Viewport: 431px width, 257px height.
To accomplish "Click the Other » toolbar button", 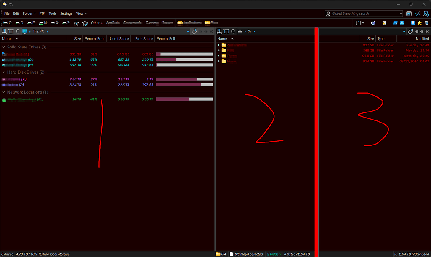I will pos(96,23).
